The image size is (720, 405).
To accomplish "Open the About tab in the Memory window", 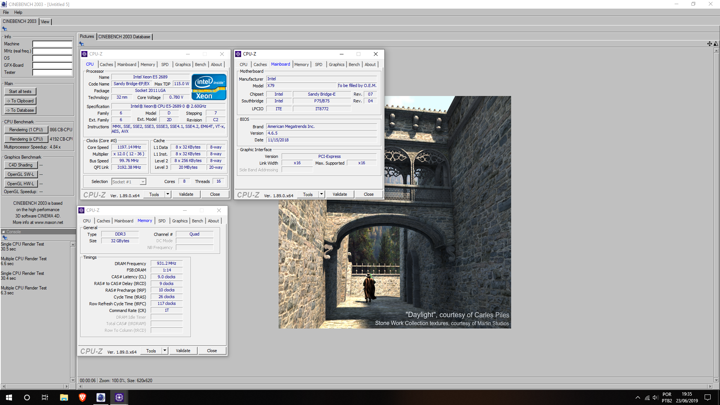I will 213,221.
